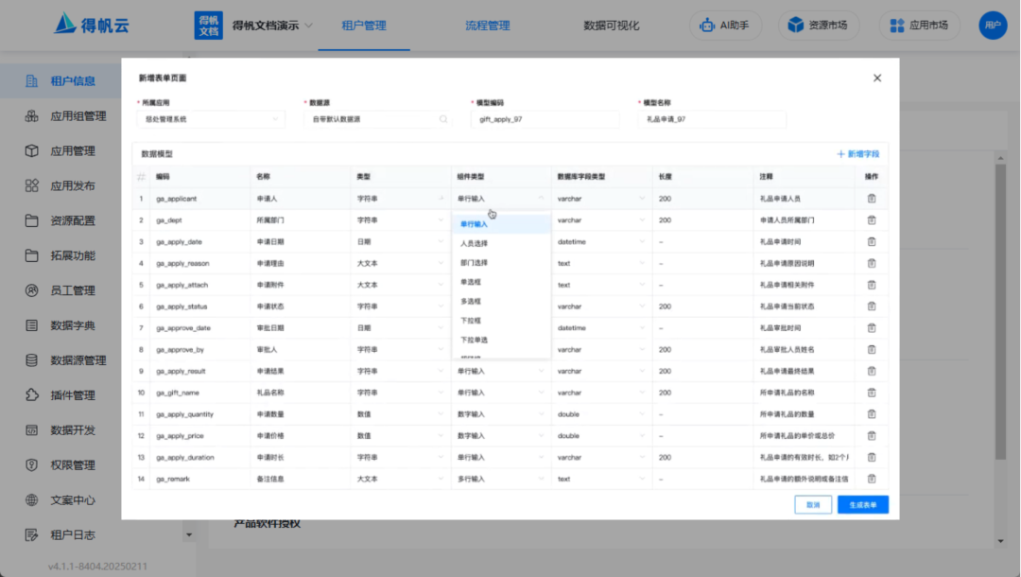The height and width of the screenshot is (577, 1021).
Task: Delete the ga_applicant field row
Action: (x=871, y=198)
